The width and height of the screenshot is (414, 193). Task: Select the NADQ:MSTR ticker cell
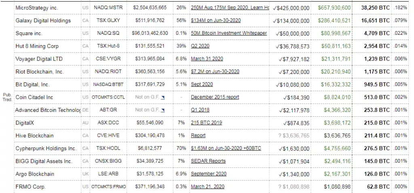coord(109,8)
